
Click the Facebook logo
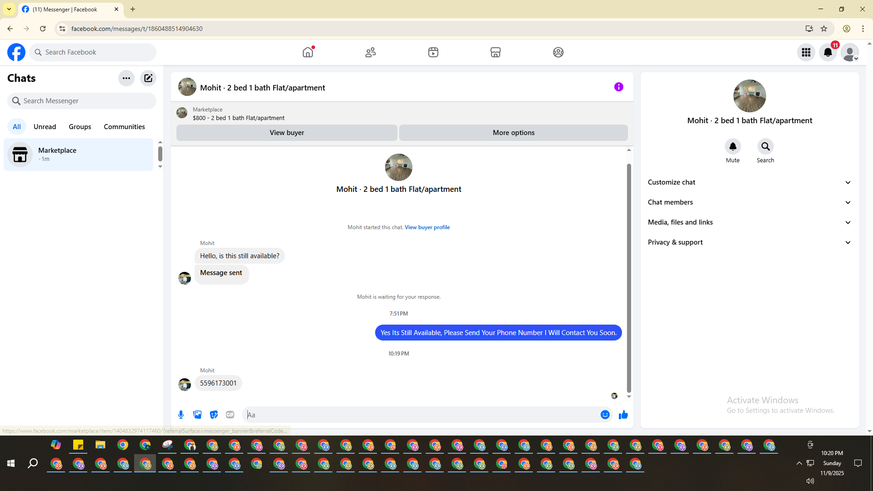click(16, 52)
